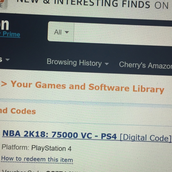Open the Browsing History menu item
172x172 pixels.
pyautogui.click(x=74, y=63)
